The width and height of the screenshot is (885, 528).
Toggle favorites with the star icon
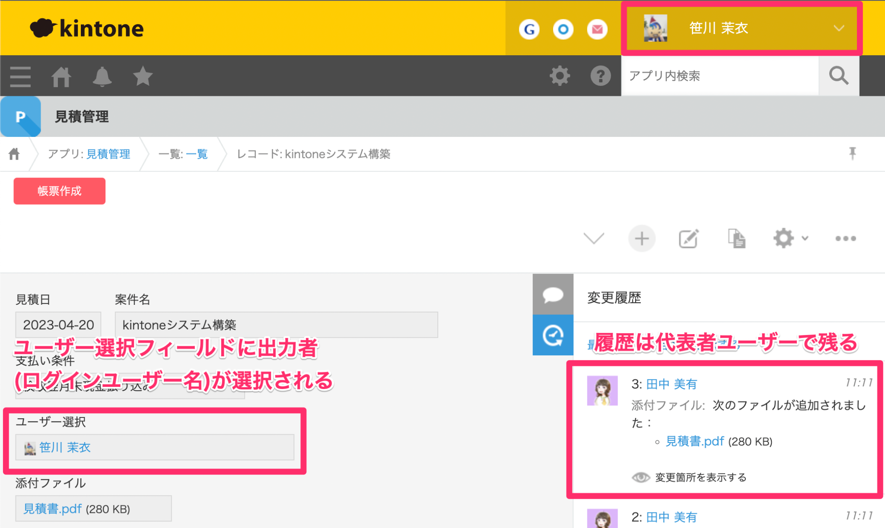tap(143, 76)
